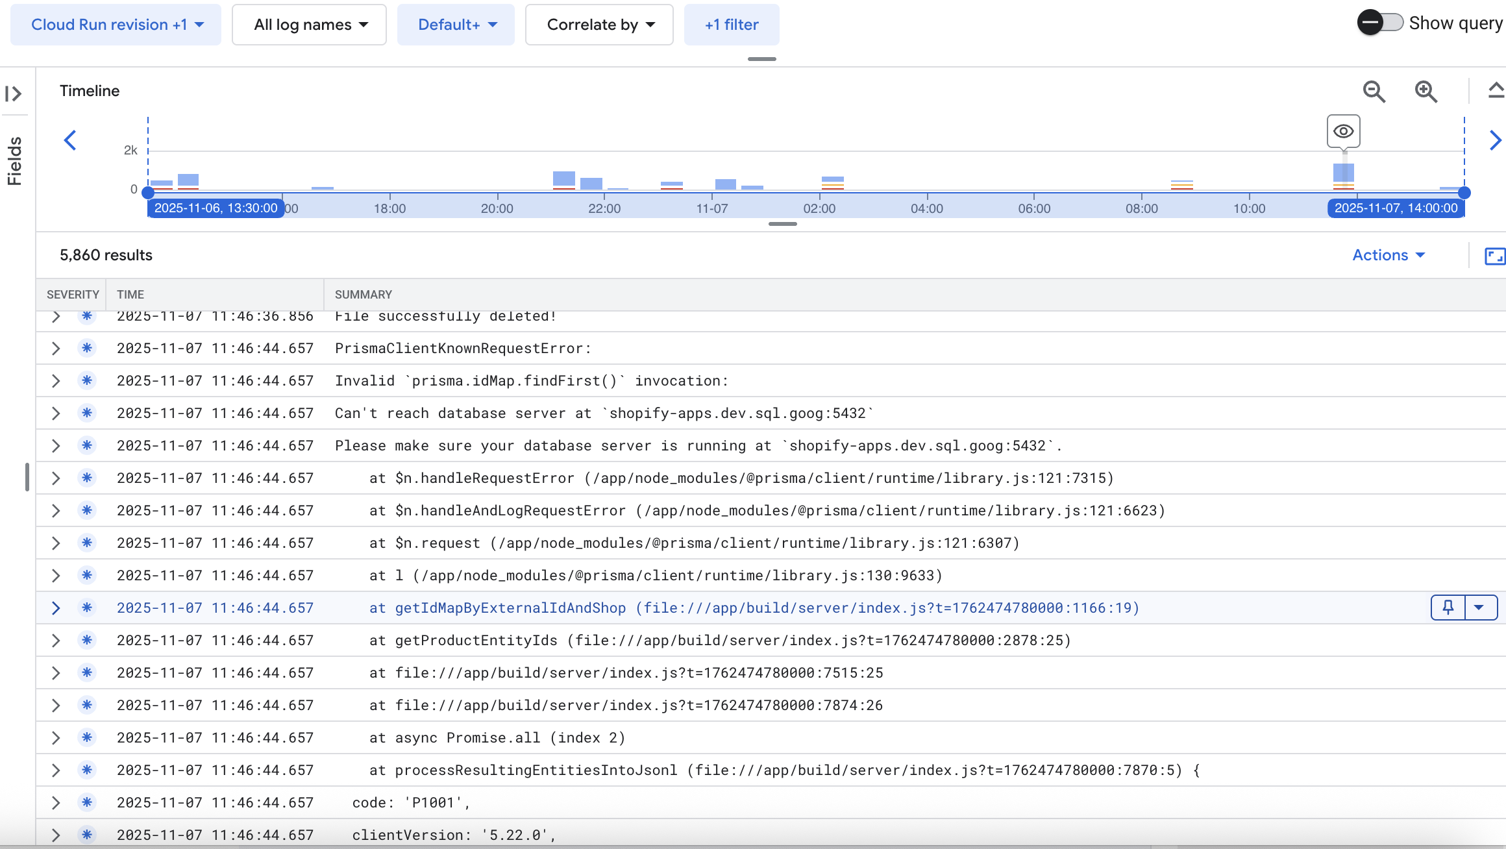Collapse the Timeline panel

click(1496, 90)
